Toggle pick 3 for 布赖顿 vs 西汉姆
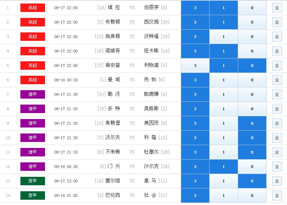This screenshot has height=205, width=287. (195, 22)
